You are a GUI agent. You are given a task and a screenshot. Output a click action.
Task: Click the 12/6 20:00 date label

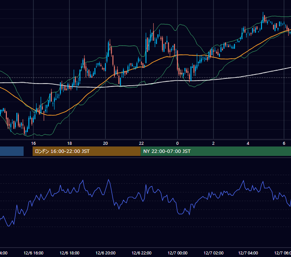coord(105,253)
